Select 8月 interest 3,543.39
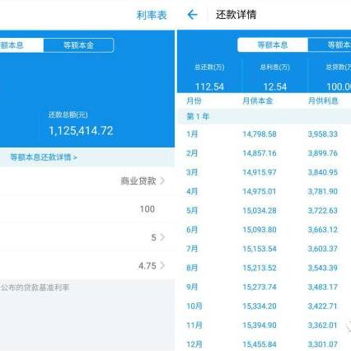 [x=323, y=268]
